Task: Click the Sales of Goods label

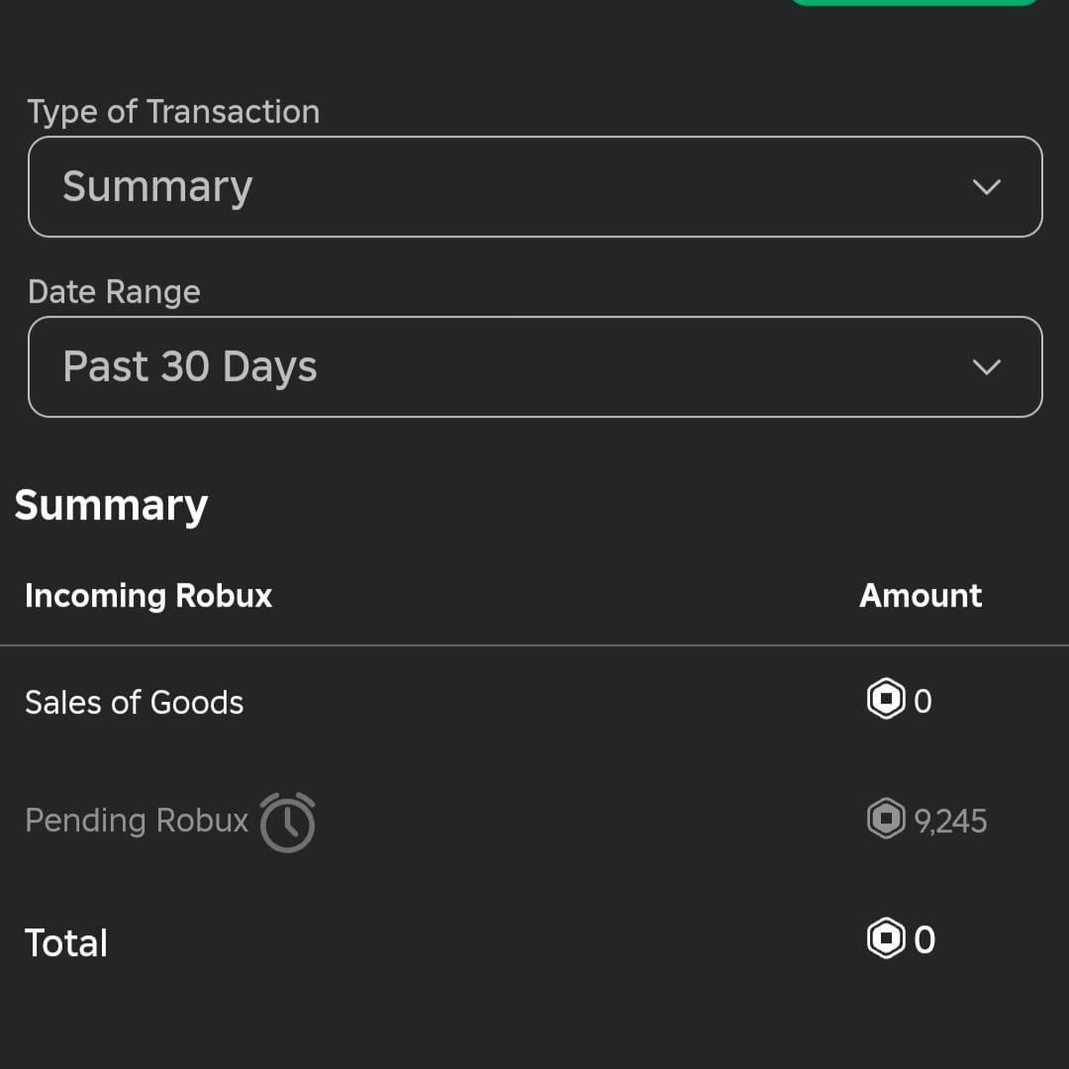Action: [134, 702]
